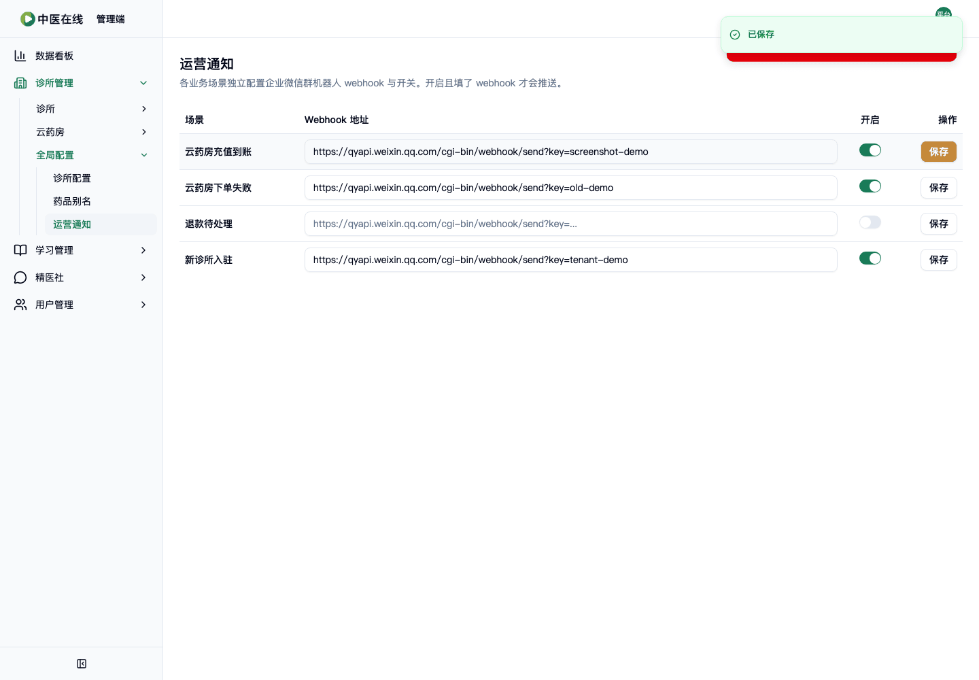Disable the 云药房充值到账 notification switch

coord(870,150)
